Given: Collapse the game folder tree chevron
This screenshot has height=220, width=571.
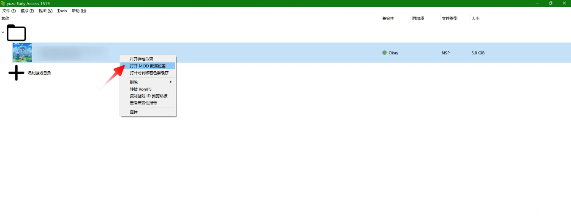Looking at the screenshot, I should point(3,32).
